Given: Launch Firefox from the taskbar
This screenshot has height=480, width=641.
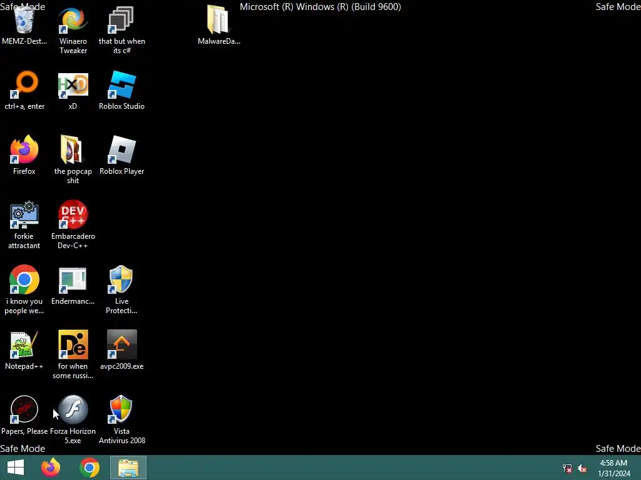Looking at the screenshot, I should 51,467.
